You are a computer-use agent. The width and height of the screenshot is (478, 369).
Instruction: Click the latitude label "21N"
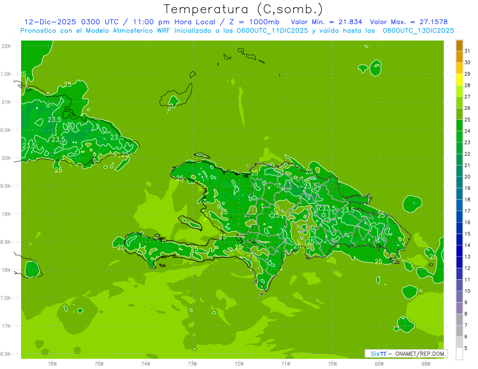pyautogui.click(x=6, y=102)
